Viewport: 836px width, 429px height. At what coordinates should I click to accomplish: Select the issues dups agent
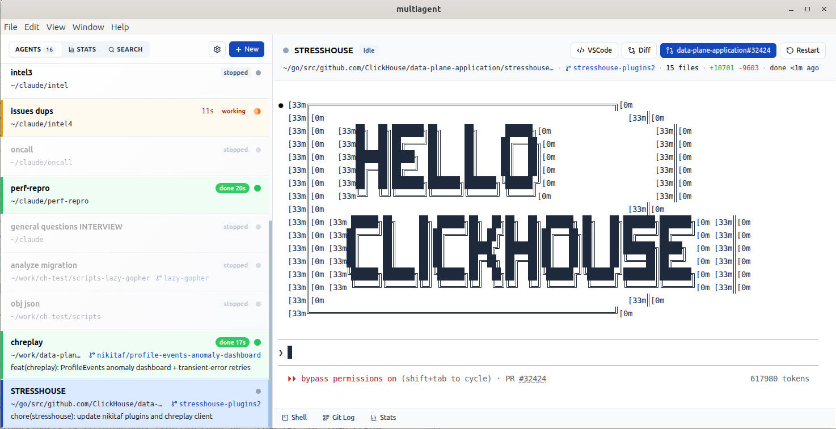[135, 118]
